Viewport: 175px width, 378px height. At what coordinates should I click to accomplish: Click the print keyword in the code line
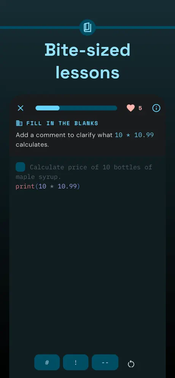point(25,187)
